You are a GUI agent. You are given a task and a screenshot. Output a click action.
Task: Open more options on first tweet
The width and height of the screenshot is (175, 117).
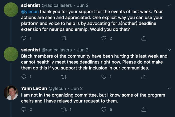pos(169,5)
